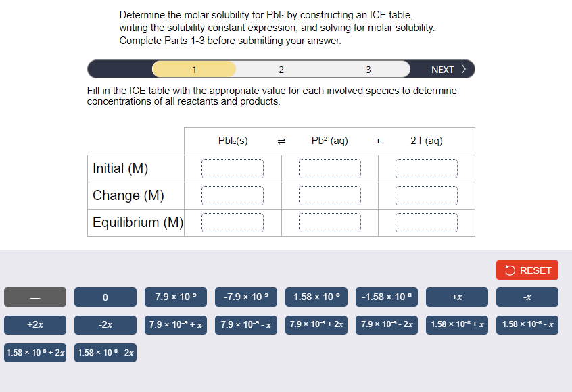
Task: Click the RESET button
Action: pos(527,270)
